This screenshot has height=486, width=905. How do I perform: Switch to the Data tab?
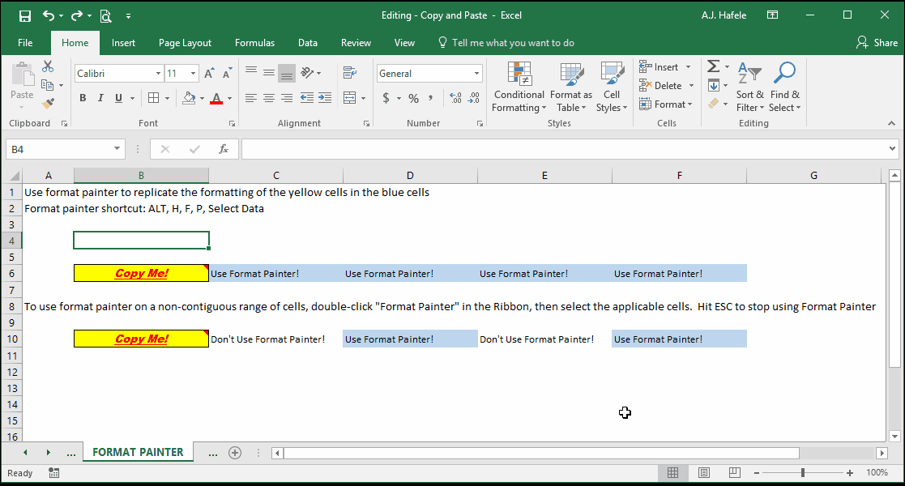tap(308, 43)
